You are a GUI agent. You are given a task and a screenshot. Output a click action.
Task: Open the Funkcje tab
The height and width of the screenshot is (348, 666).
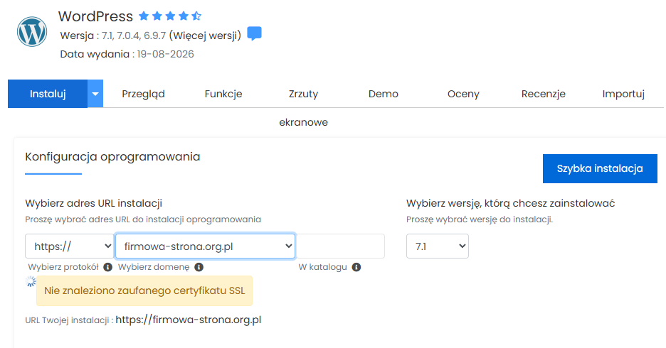pyautogui.click(x=223, y=94)
